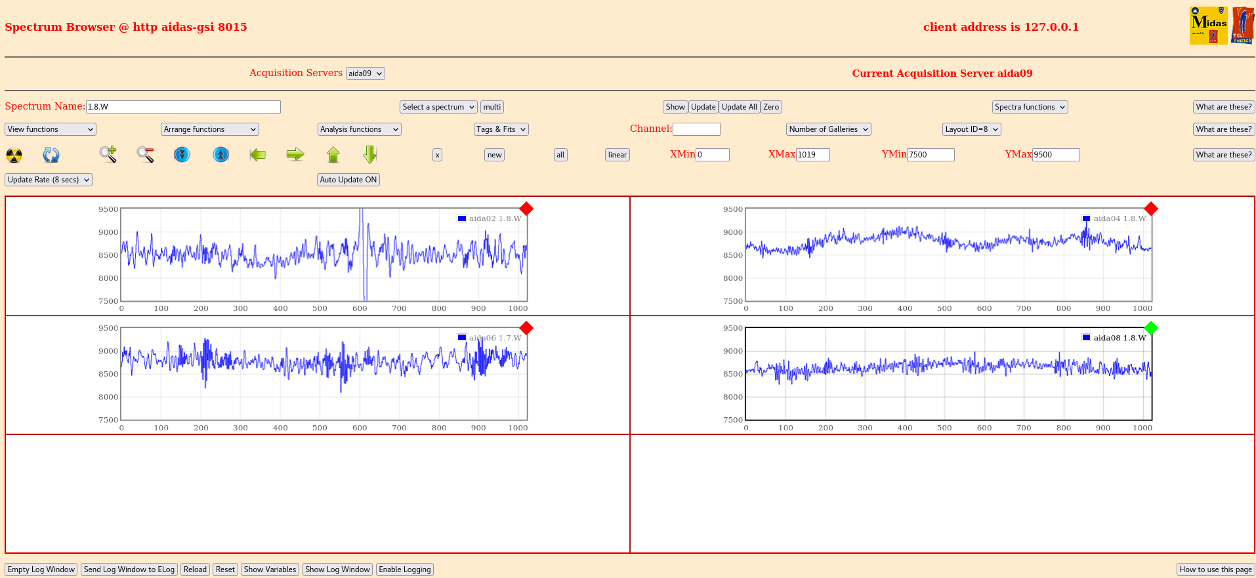Click red diamond marker on aida06 plot
The width and height of the screenshot is (1256, 578).
point(526,328)
